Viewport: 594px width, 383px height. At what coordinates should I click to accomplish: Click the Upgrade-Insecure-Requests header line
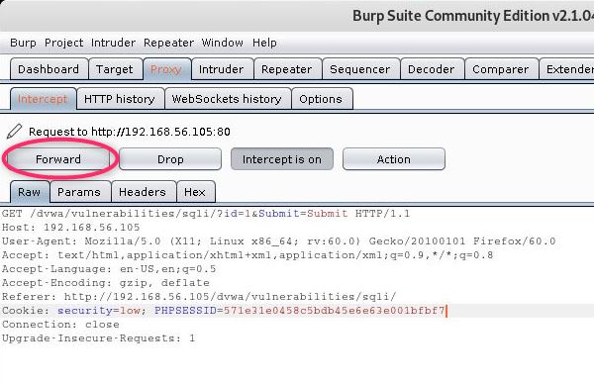click(x=98, y=338)
